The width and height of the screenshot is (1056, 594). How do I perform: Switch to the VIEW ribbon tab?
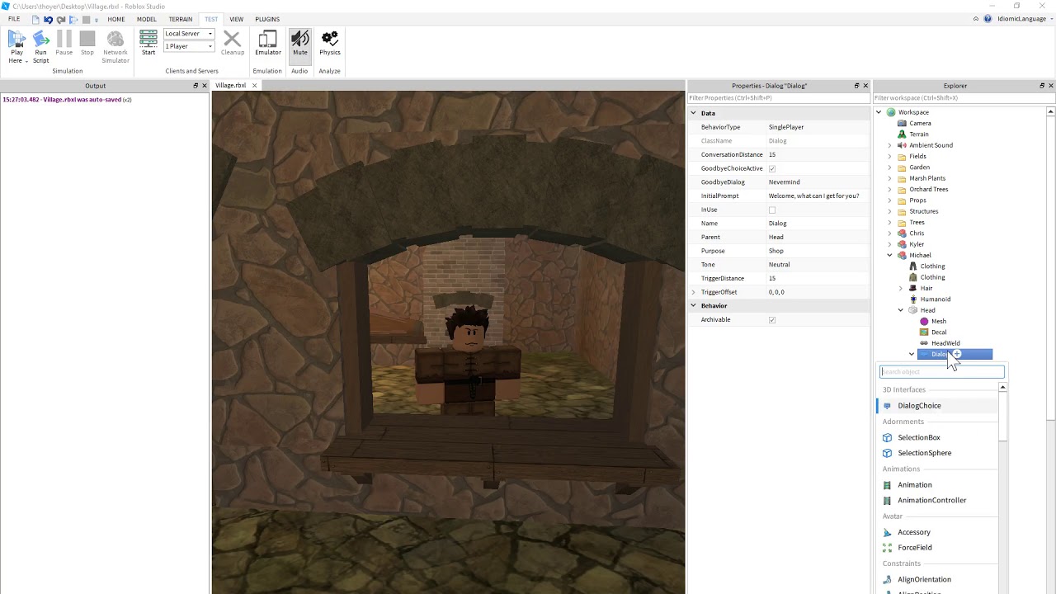(x=237, y=19)
